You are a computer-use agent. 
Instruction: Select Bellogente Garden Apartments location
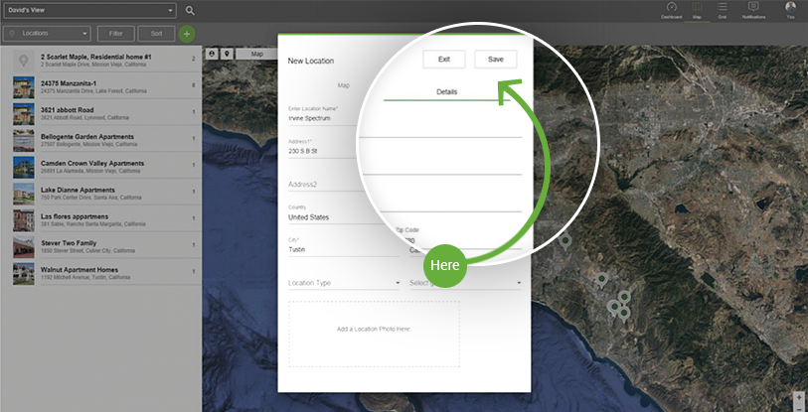(x=105, y=140)
